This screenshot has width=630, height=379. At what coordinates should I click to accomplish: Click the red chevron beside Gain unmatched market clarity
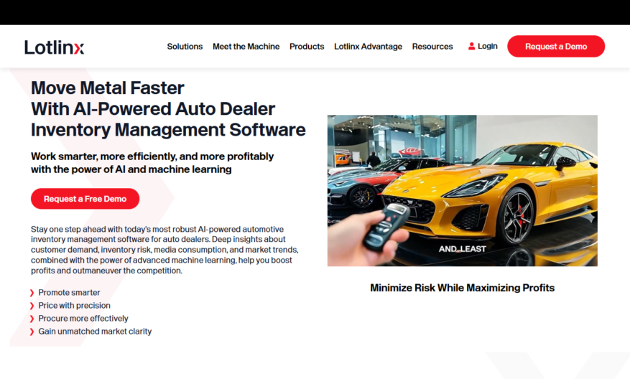[32, 332]
